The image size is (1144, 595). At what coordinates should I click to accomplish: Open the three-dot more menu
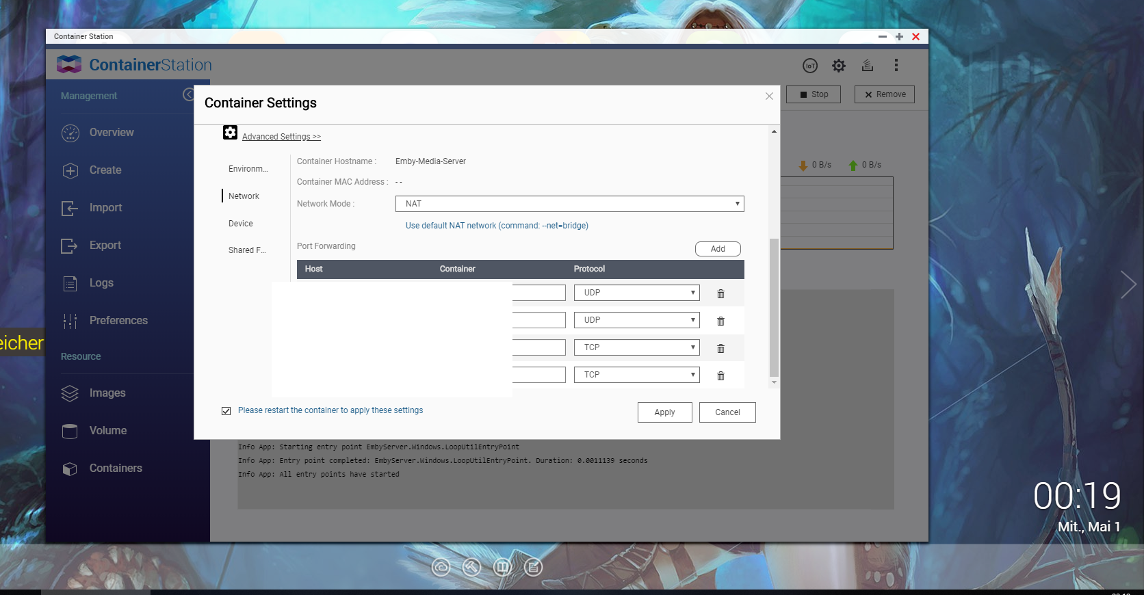(x=896, y=65)
